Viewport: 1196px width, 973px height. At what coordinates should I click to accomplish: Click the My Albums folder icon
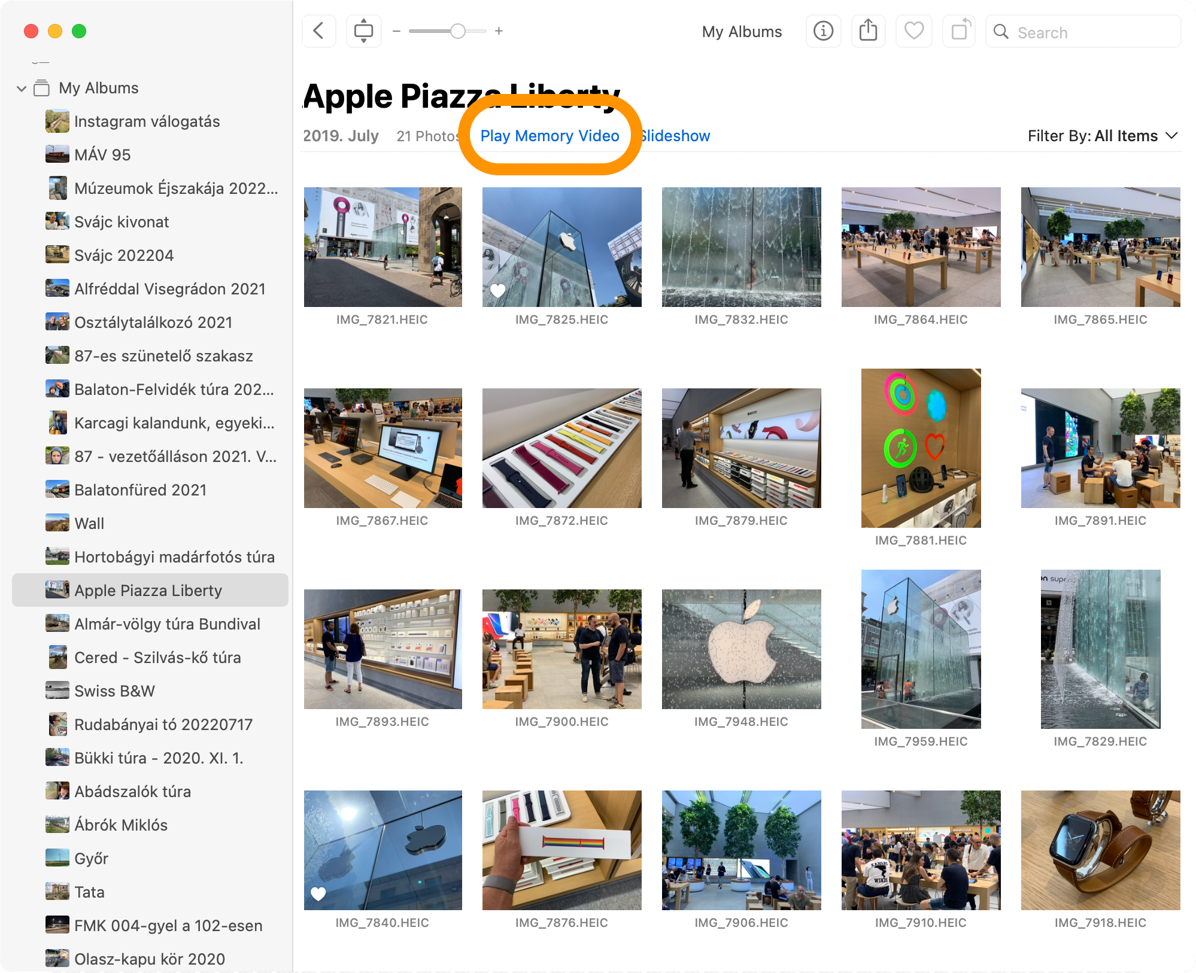[x=42, y=88]
